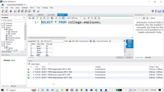Collapse the college schema
The image size is (164, 92).
(2, 28)
